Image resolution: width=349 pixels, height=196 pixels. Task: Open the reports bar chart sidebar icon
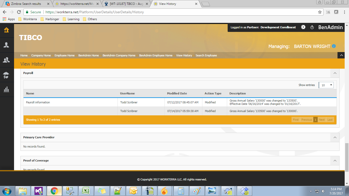(6, 89)
